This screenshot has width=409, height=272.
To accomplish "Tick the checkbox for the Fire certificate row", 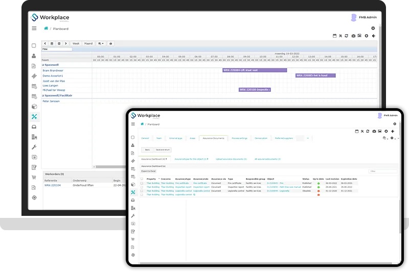I will [x=142, y=183].
